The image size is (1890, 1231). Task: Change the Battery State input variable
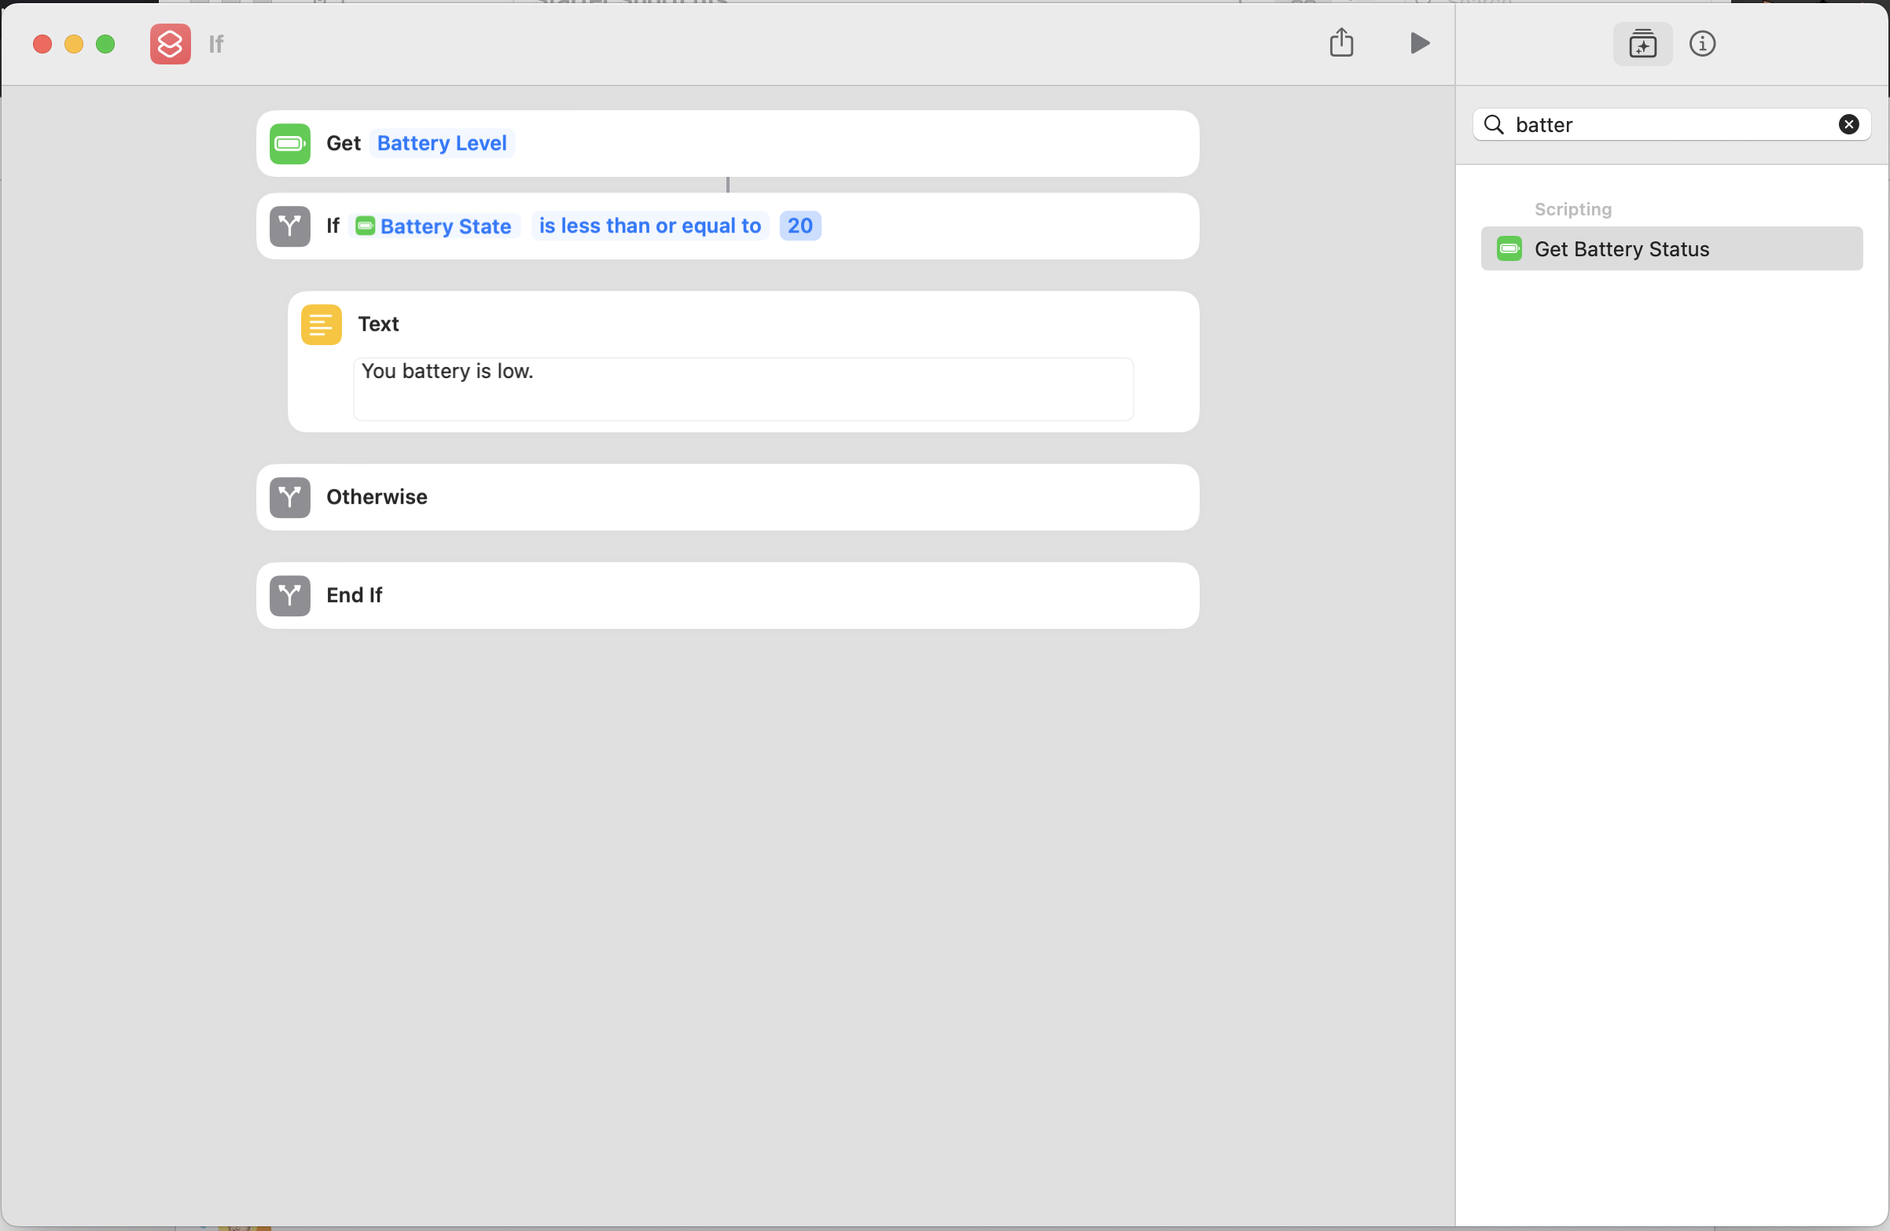click(436, 226)
